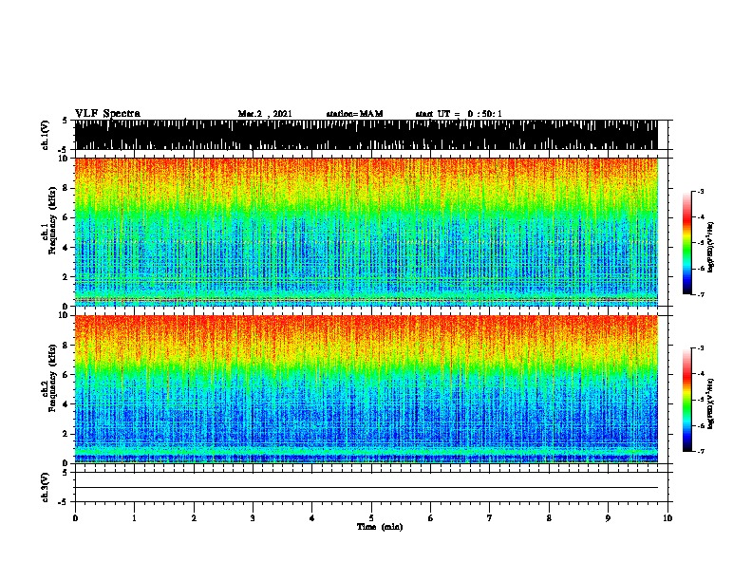Click time axis tick label "8"
Screen dimensions: 752x581
(x=549, y=518)
